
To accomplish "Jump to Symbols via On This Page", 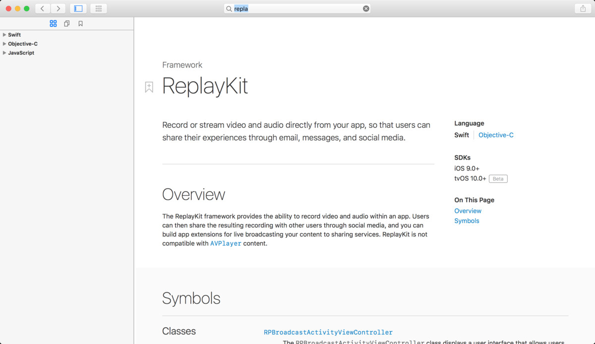I will [x=467, y=221].
